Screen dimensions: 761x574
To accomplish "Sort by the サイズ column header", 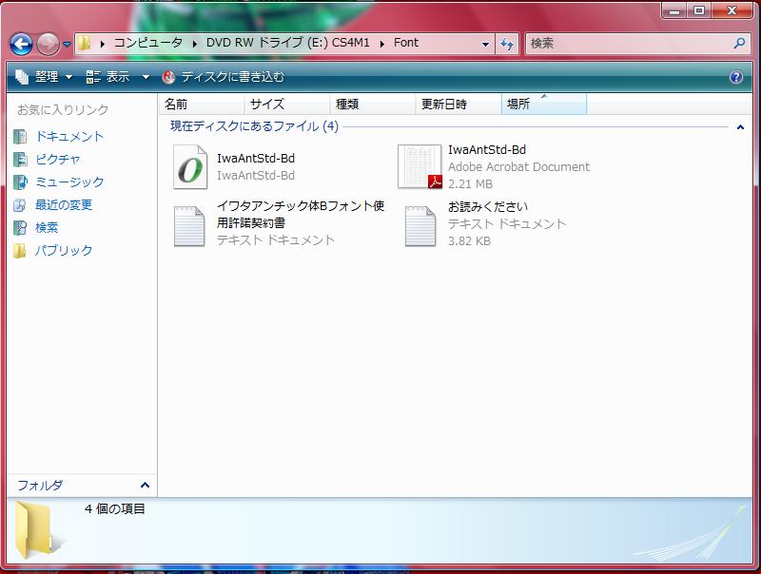I will pos(287,104).
